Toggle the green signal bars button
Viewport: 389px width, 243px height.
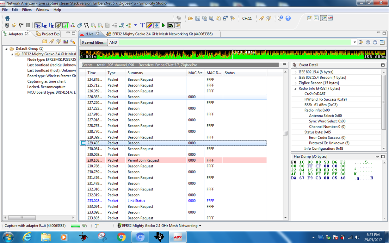(x=65, y=25)
